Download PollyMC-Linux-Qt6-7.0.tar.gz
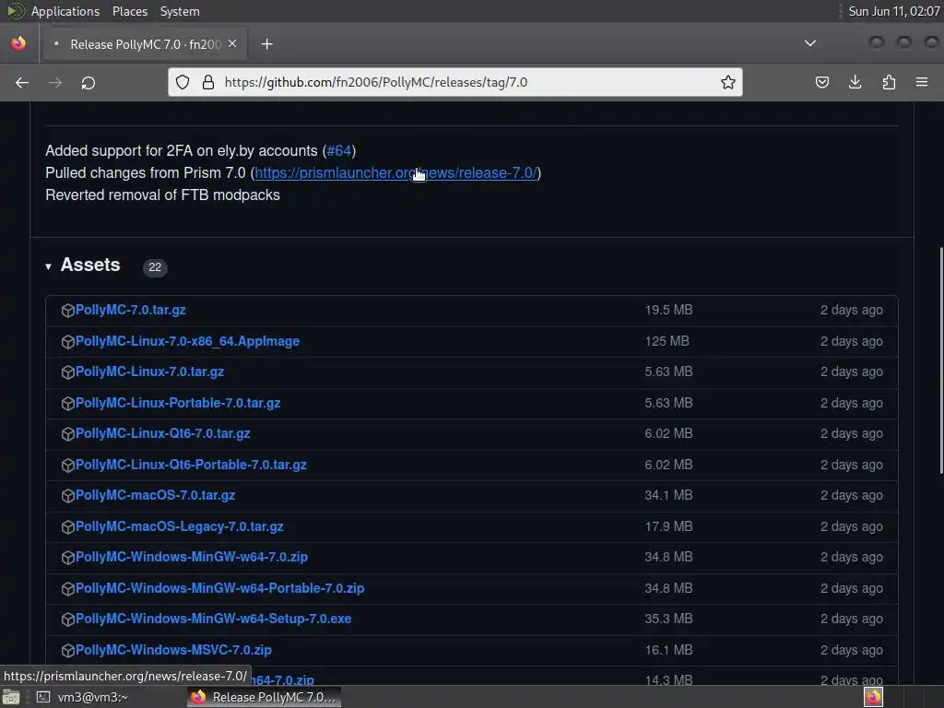Screen dimensions: 944x708 (162, 433)
